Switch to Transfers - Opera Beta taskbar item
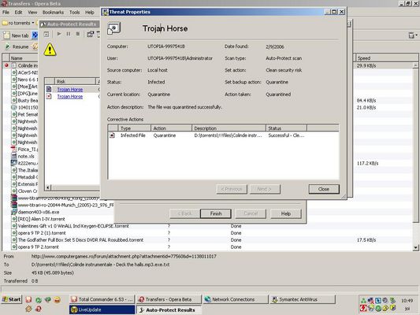The height and width of the screenshot is (315, 420). [x=169, y=299]
